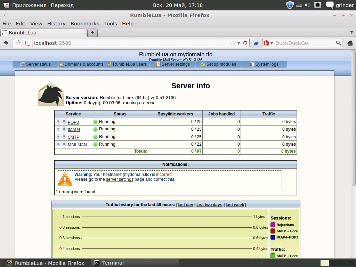Image resolution: width=356 pixels, height=267 pixels.
Task: Click the browser back arrow
Action: [x=6, y=43]
